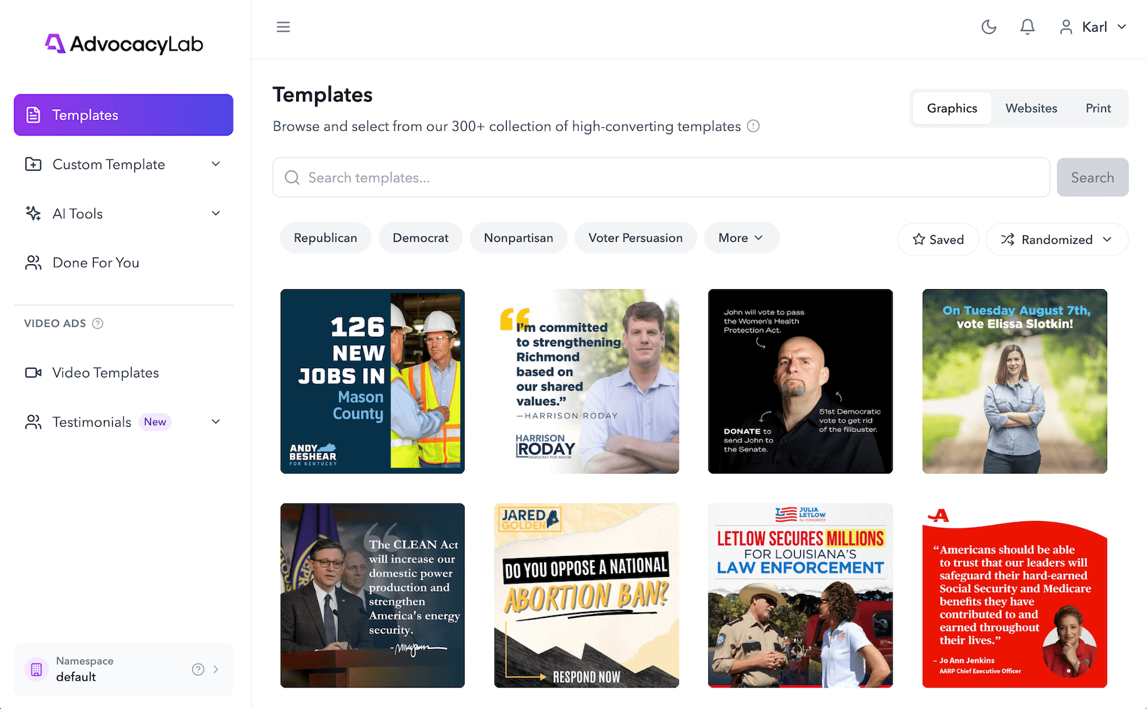Filter by Nonpartisan

518,238
